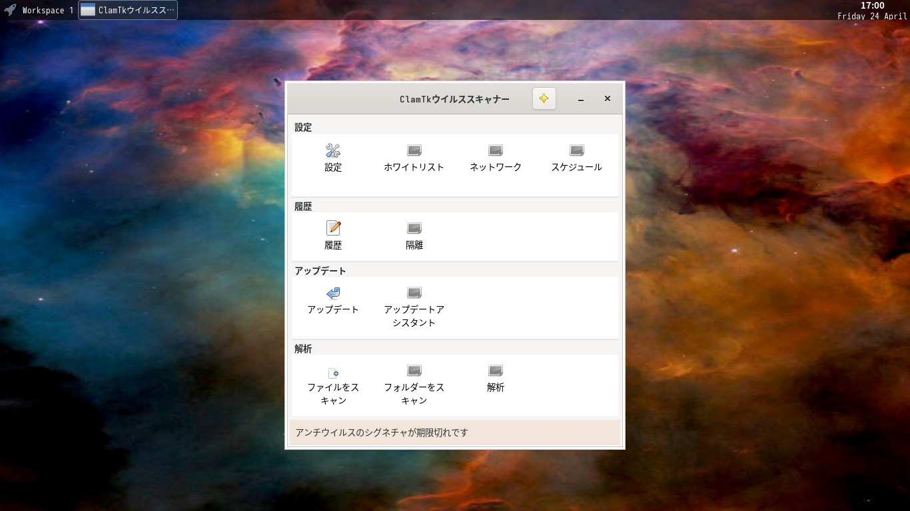
Task: Minimize the ClamTk window
Action: click(x=581, y=99)
